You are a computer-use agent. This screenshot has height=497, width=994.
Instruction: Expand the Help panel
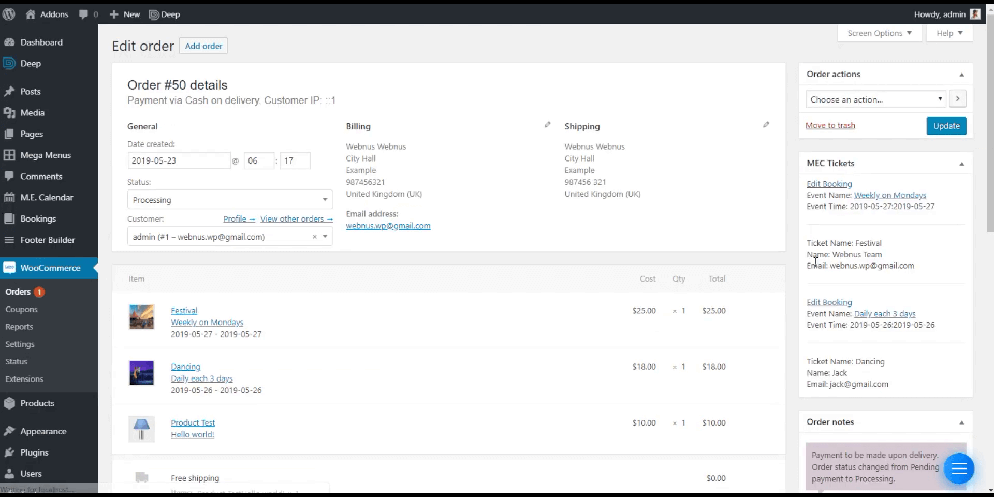949,33
